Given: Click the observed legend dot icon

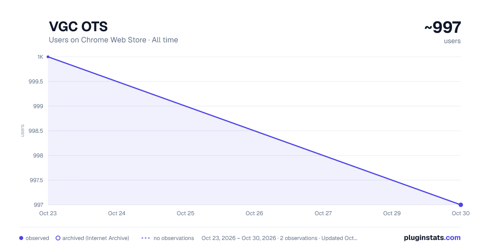Looking at the screenshot, I should 21,238.
